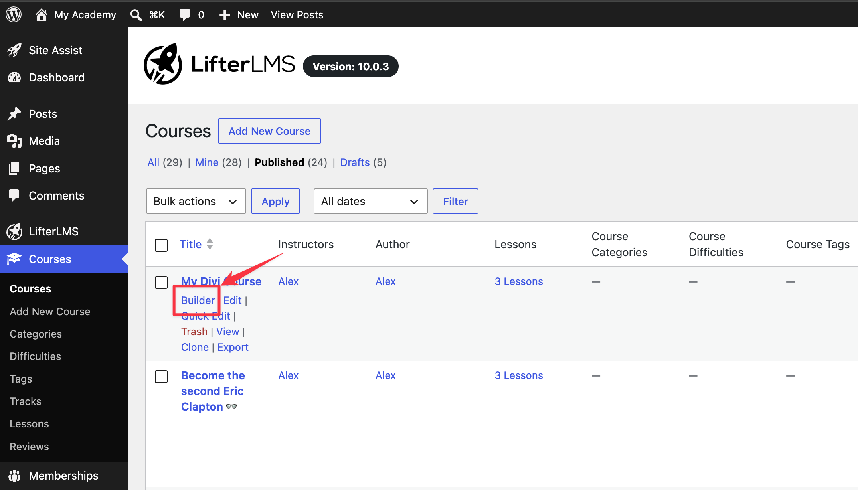858x490 pixels.
Task: Click the Add New Course button
Action: 269,131
